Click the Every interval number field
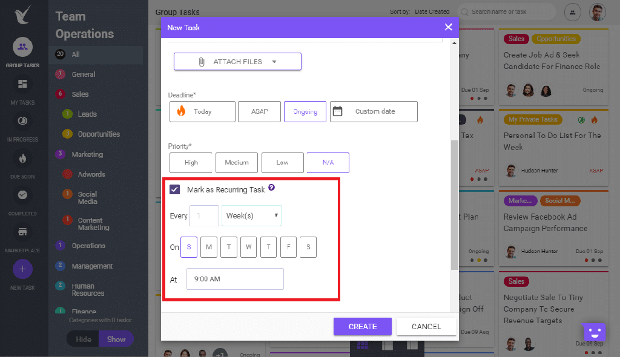620x357 pixels. (205, 216)
